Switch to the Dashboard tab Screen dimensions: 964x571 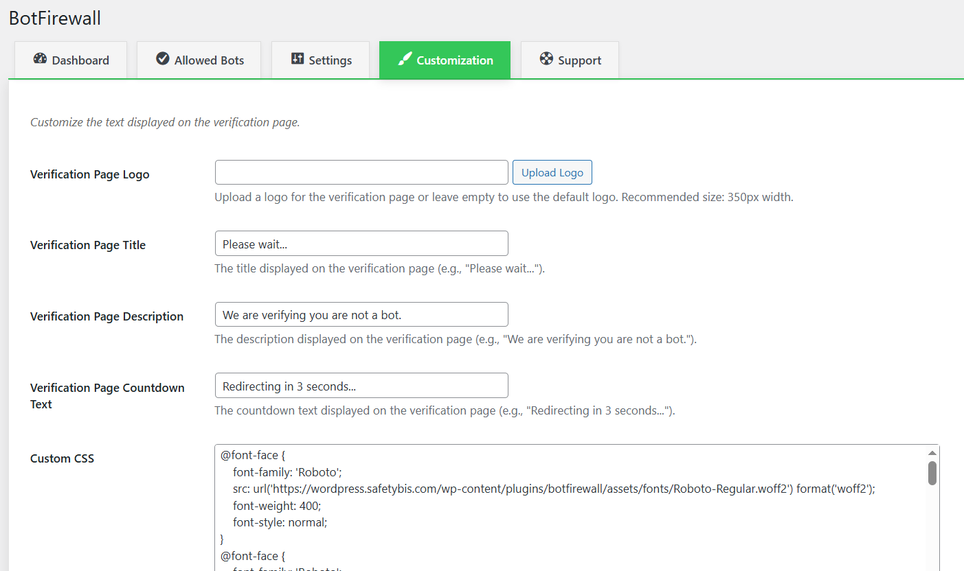[70, 60]
